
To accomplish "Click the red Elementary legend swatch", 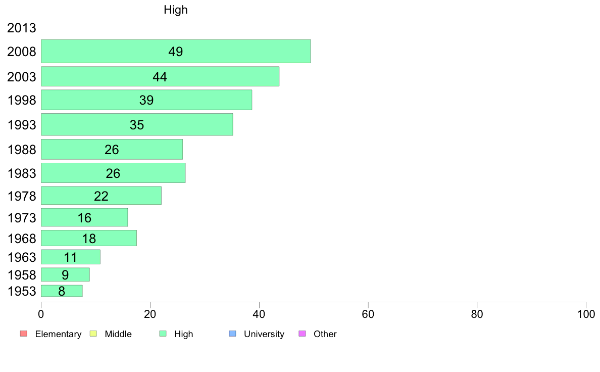I will coord(24,334).
